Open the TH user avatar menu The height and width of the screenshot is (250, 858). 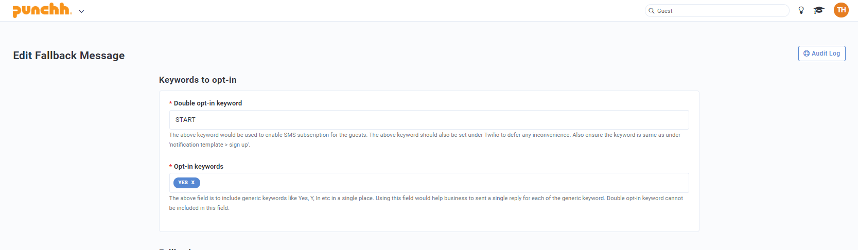coord(841,10)
